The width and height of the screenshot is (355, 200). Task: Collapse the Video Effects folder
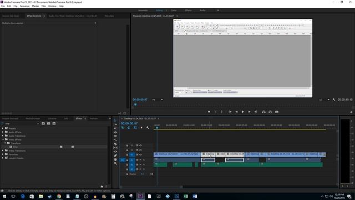pyautogui.click(x=3, y=139)
